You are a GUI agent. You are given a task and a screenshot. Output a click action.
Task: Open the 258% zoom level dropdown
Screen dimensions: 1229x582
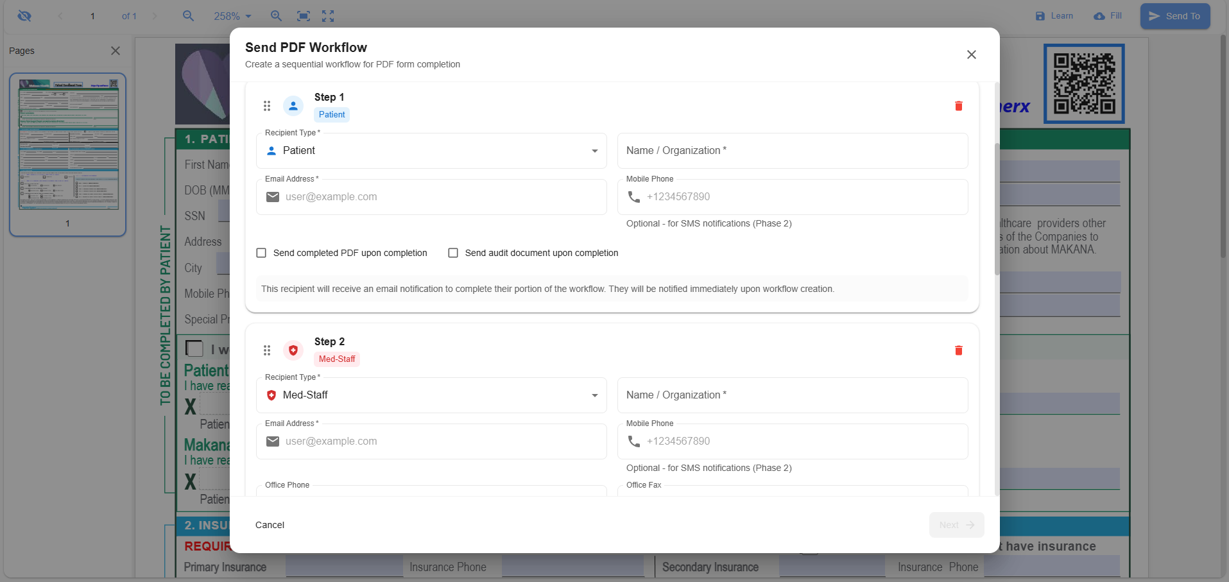tap(232, 16)
